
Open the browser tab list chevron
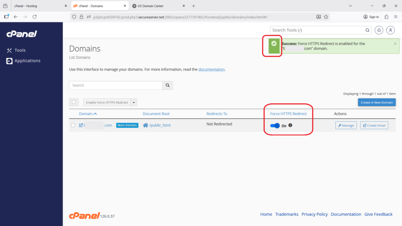pos(350,6)
